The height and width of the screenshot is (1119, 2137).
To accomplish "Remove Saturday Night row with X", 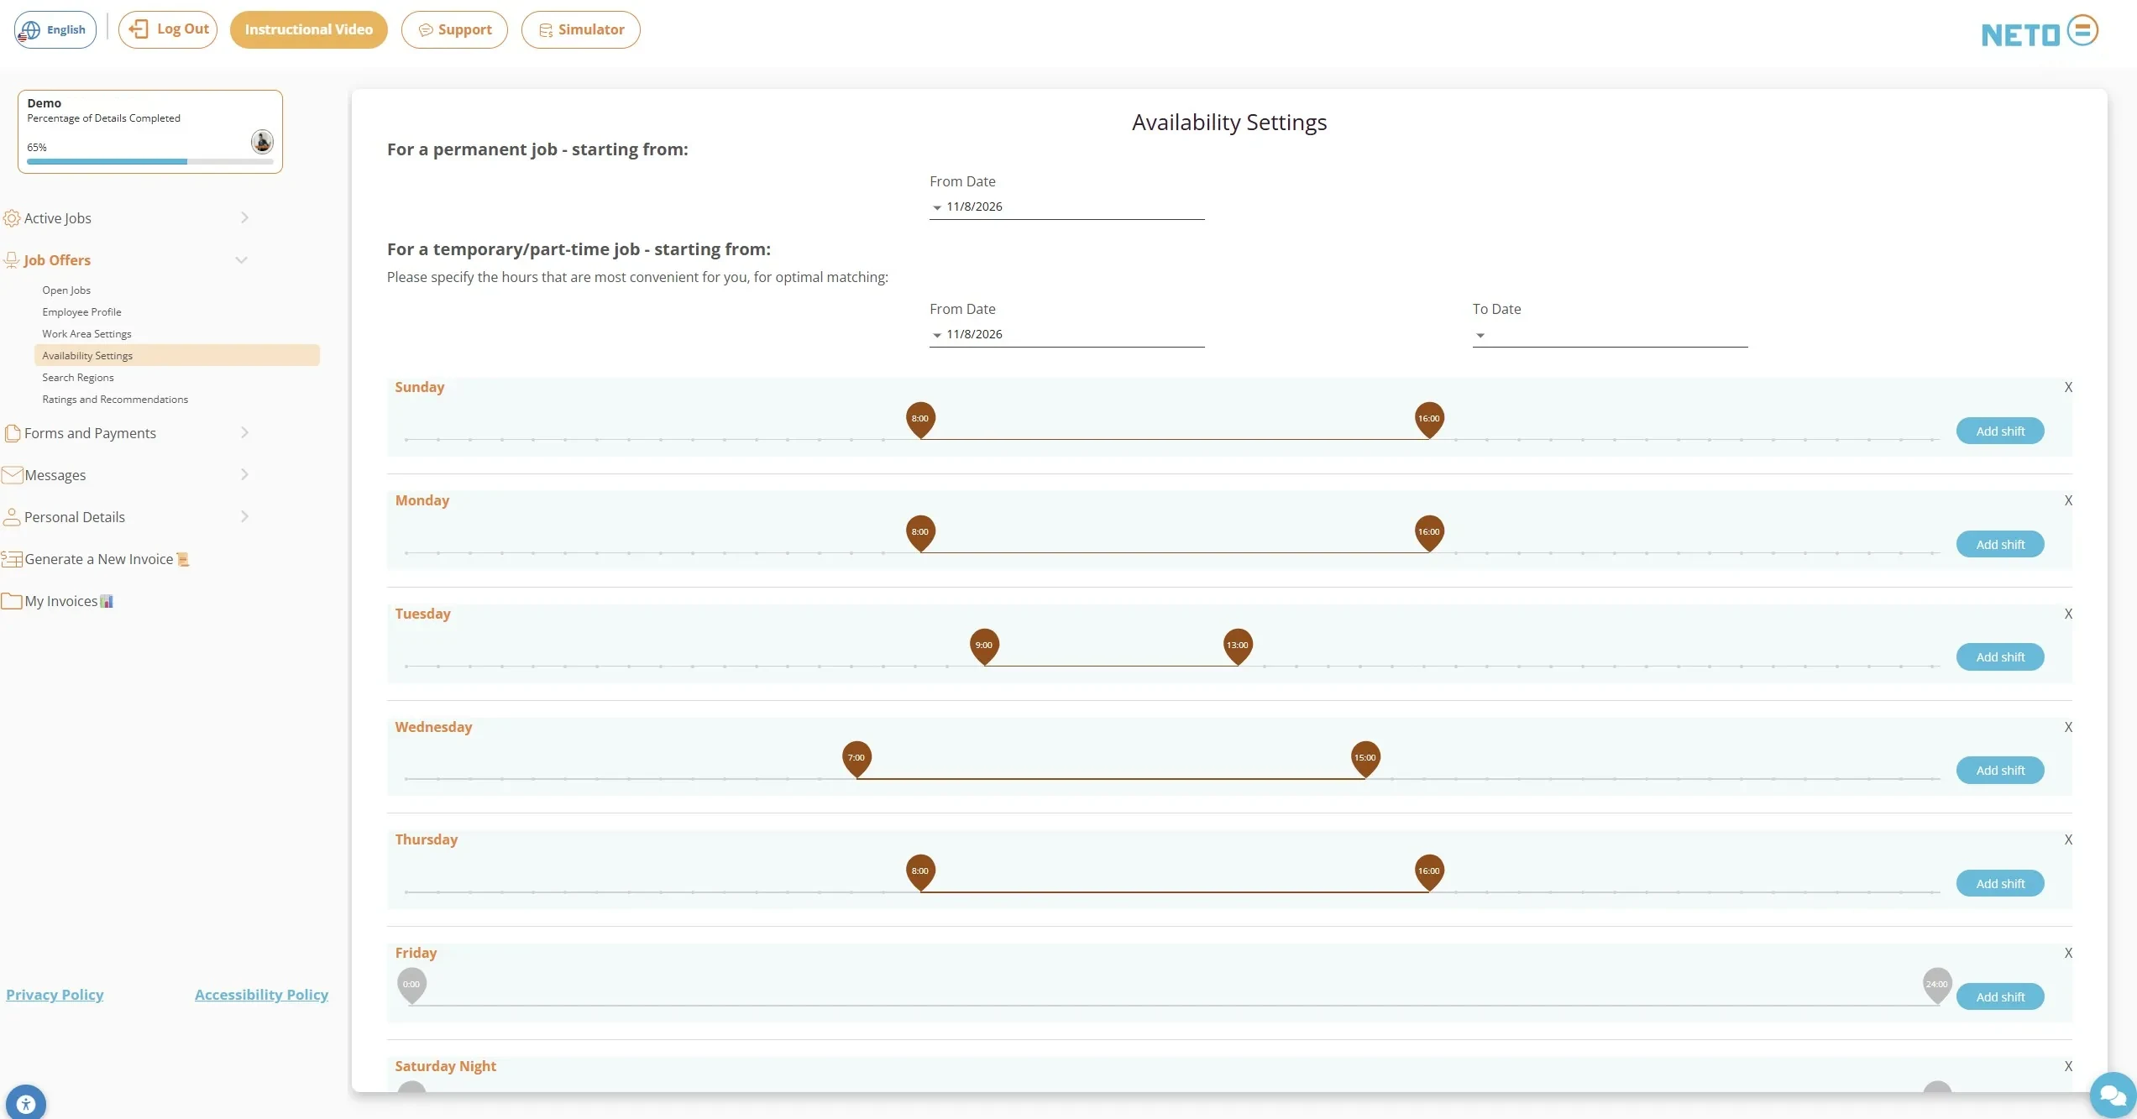I will pyautogui.click(x=2068, y=1066).
